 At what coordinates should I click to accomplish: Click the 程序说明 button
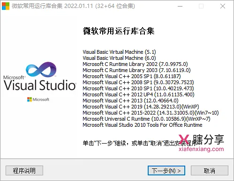tap(24, 171)
